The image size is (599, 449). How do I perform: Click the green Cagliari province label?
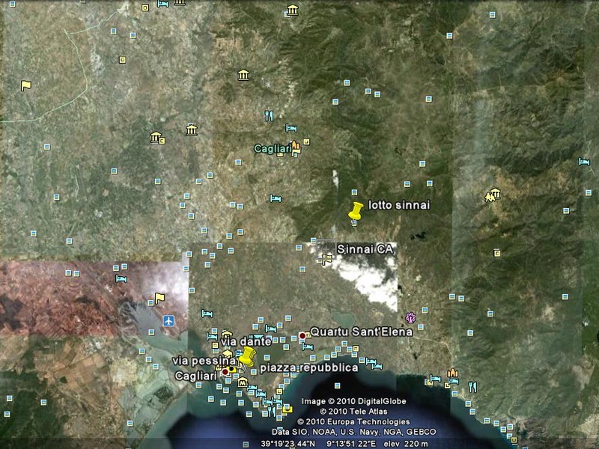(x=271, y=148)
